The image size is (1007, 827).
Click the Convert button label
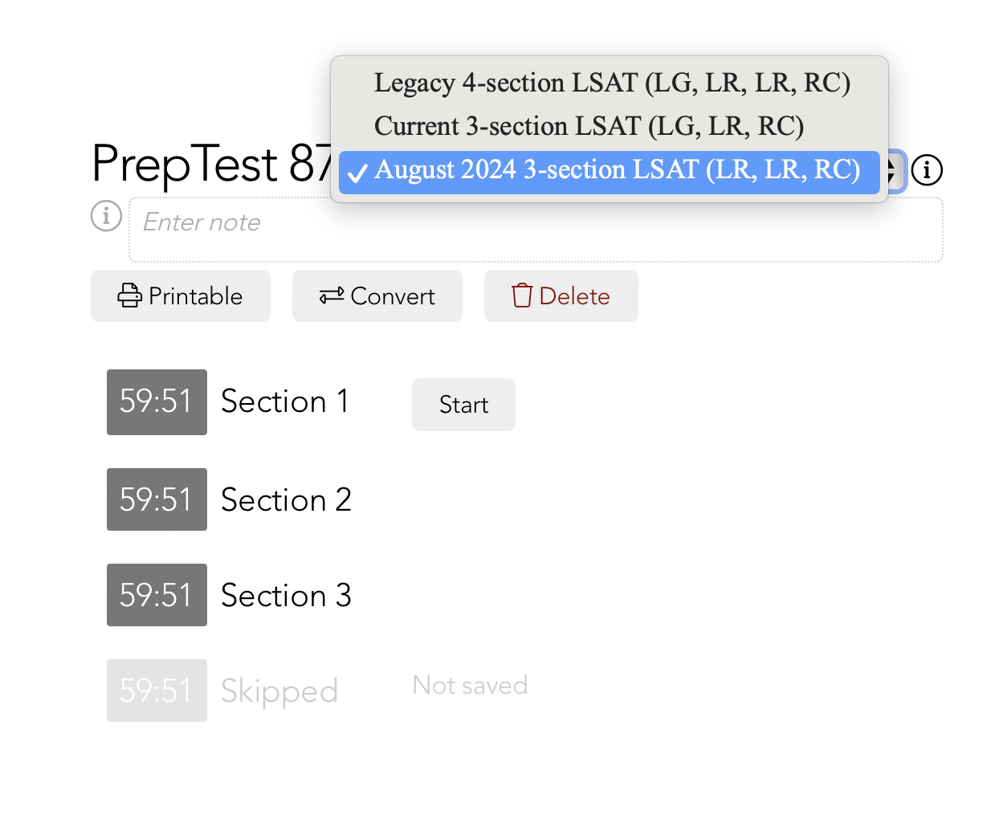393,296
